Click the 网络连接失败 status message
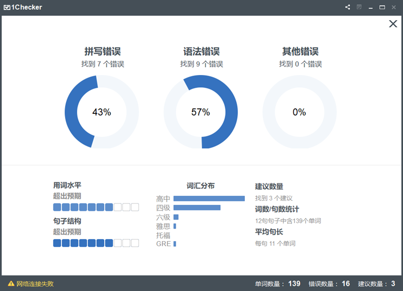This screenshot has height=291, width=403. click(x=35, y=283)
